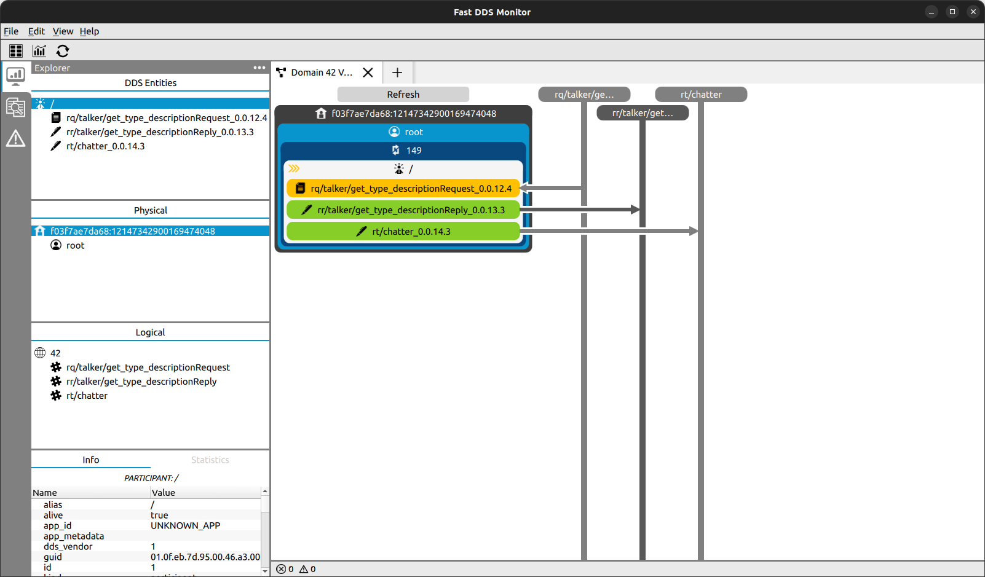Screen dimensions: 985x577
Task: Select the '/' participant row in DDS Entities
Action: (151, 103)
